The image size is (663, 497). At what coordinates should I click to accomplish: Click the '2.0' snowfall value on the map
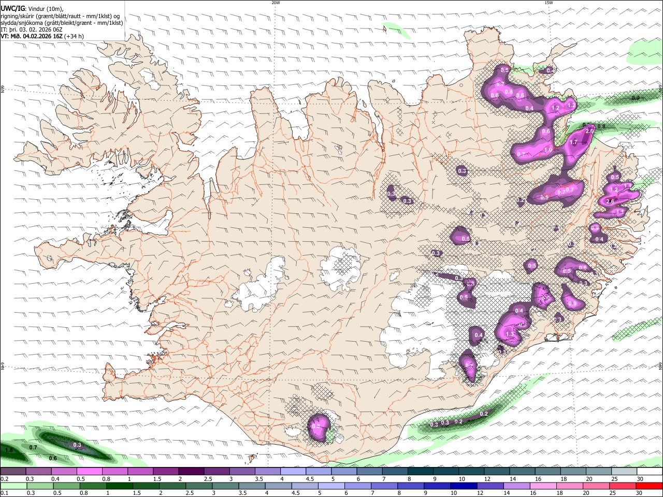589,131
